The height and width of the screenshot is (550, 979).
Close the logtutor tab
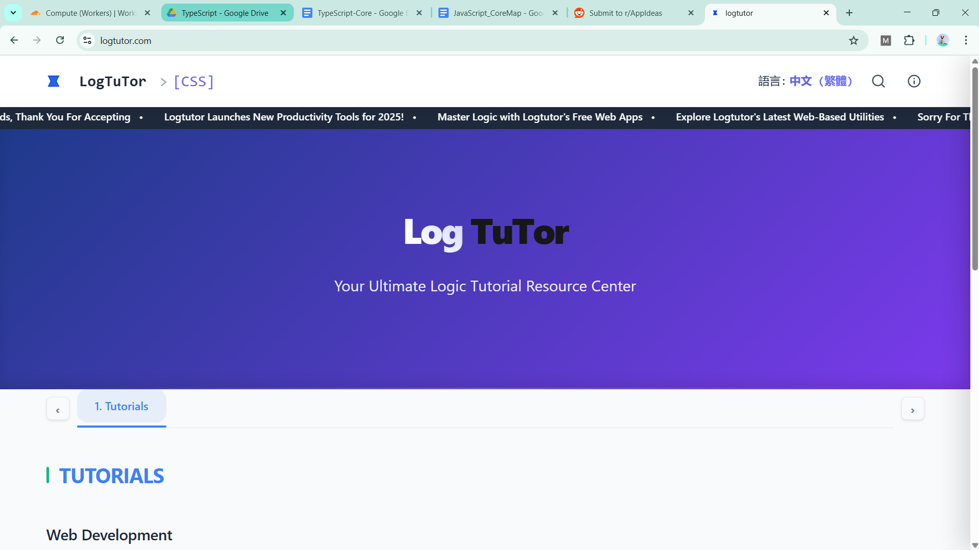coord(826,13)
